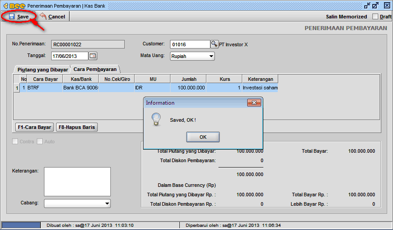Click the Customer code field 01016
Viewport: 393px width, 230px height.
tap(190, 44)
